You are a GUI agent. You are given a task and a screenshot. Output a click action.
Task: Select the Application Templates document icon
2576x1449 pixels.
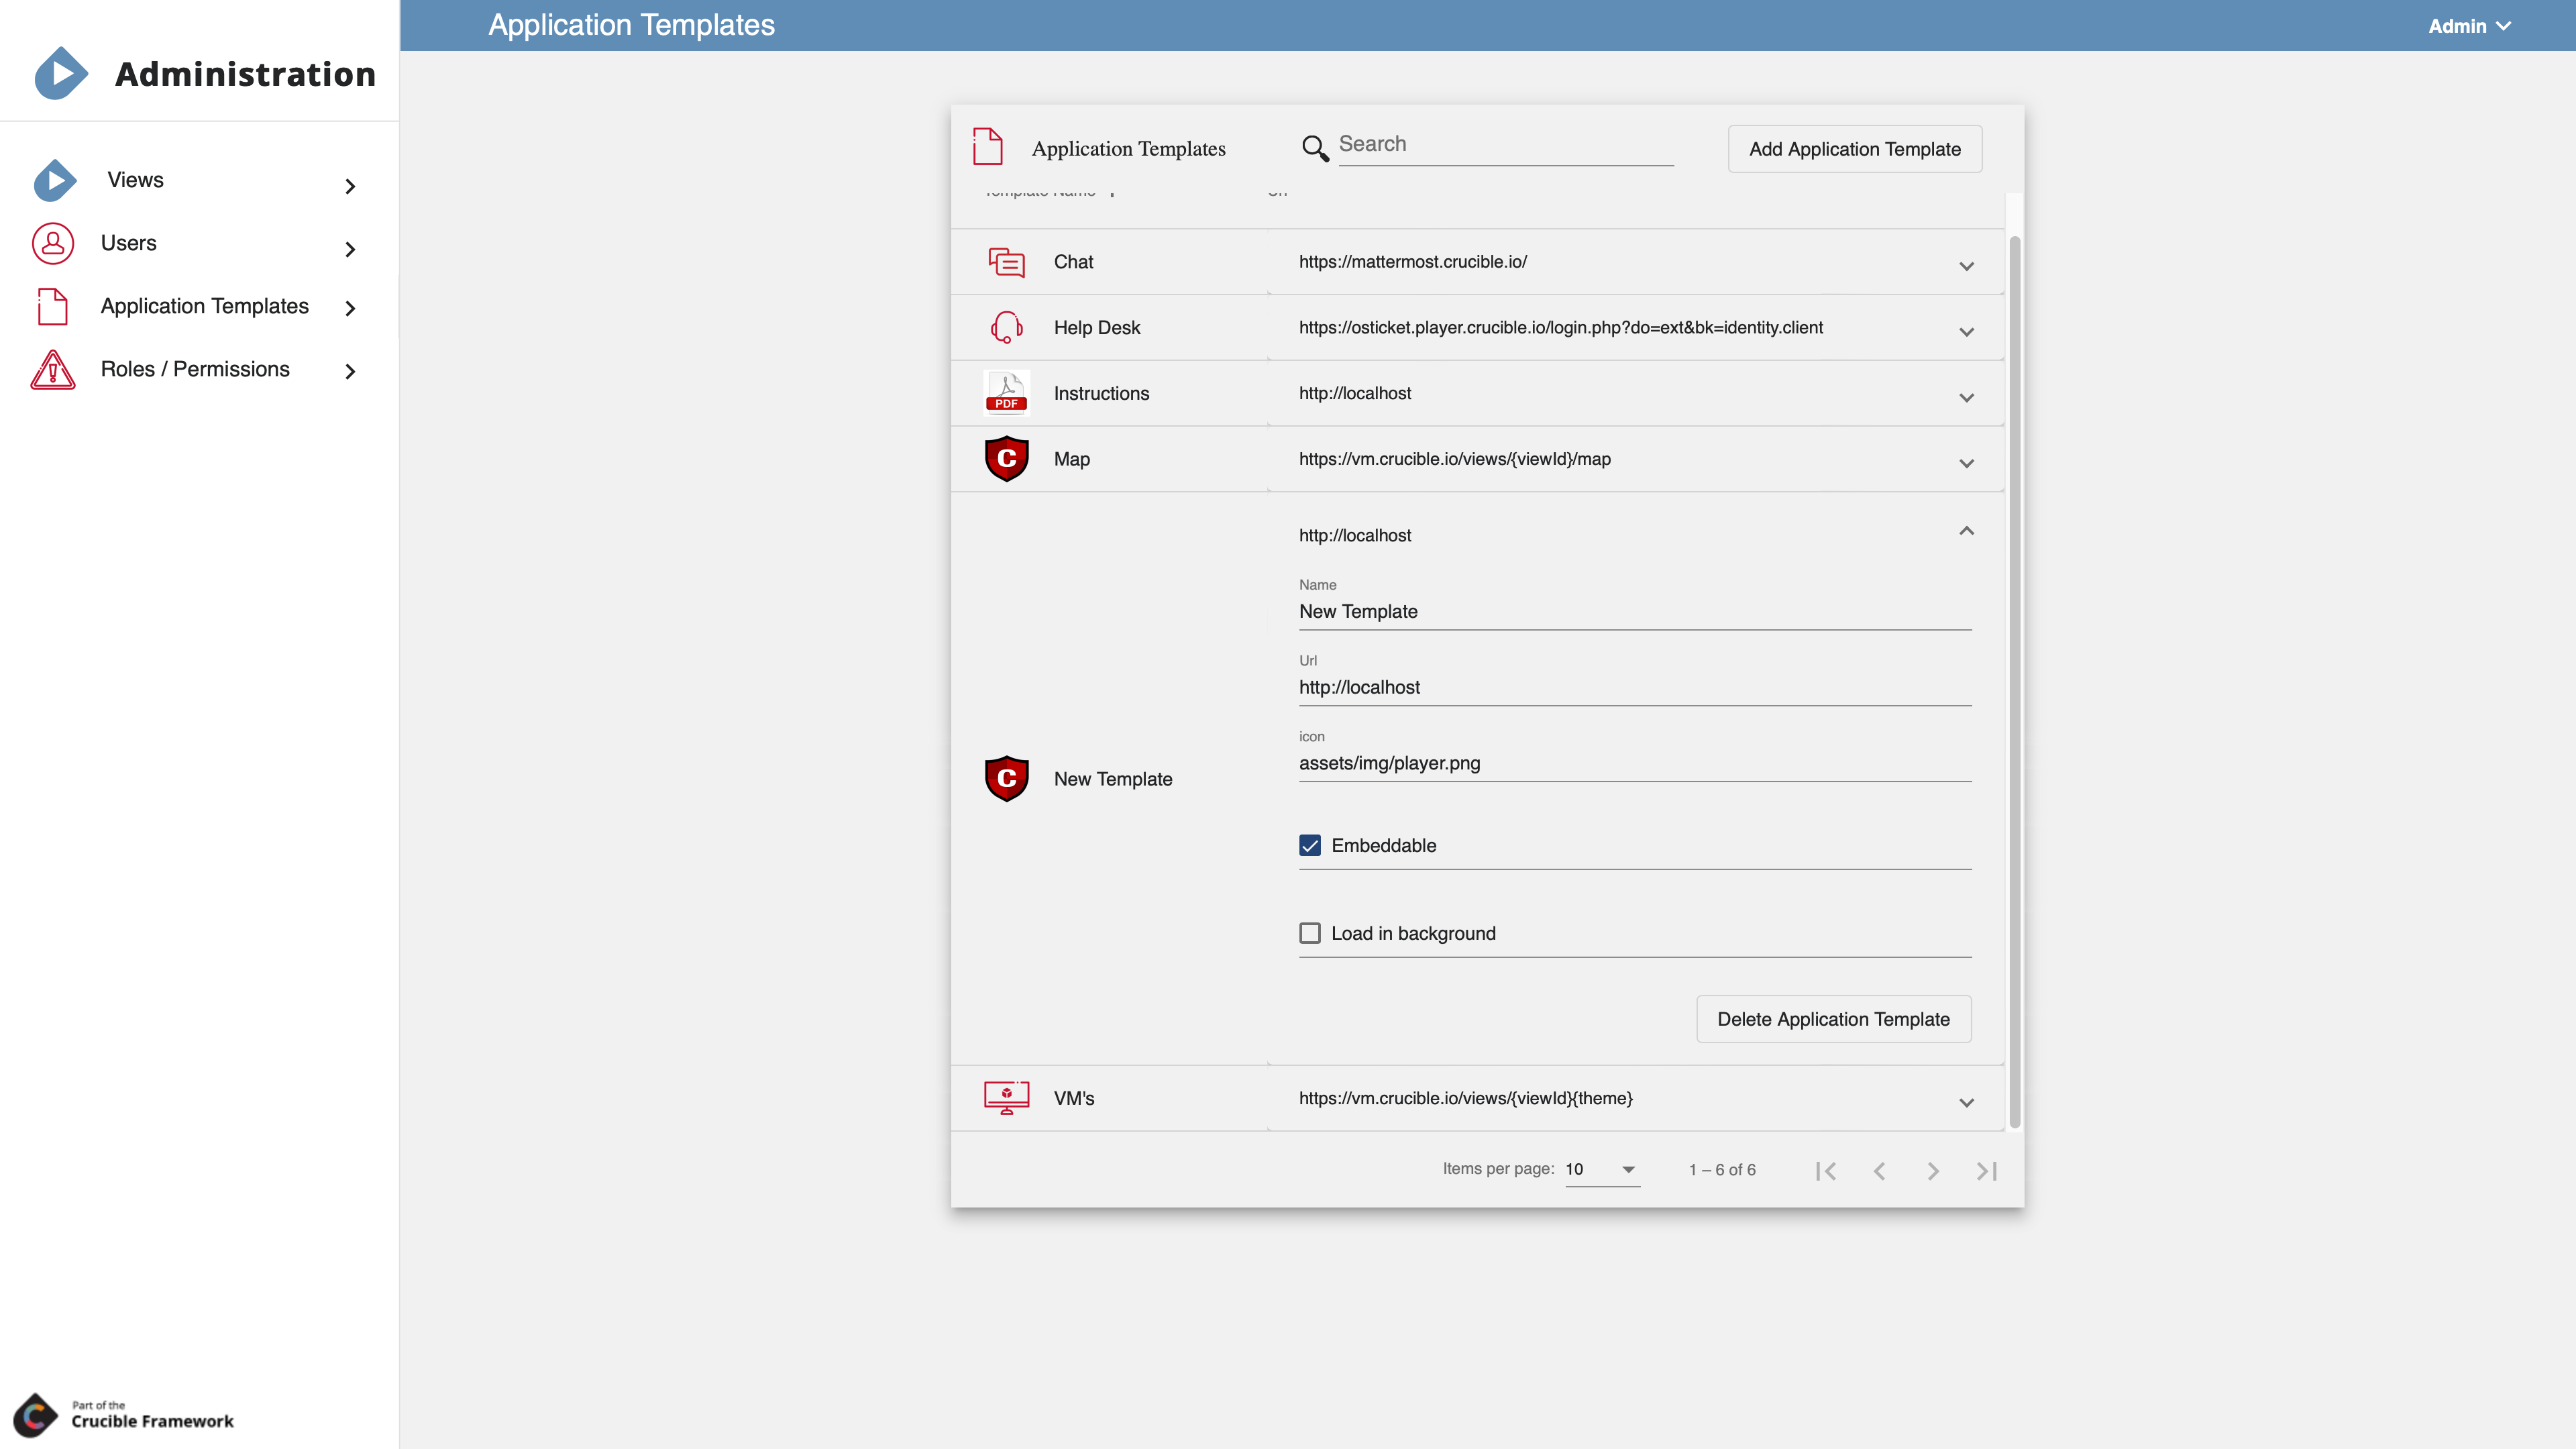pos(52,306)
